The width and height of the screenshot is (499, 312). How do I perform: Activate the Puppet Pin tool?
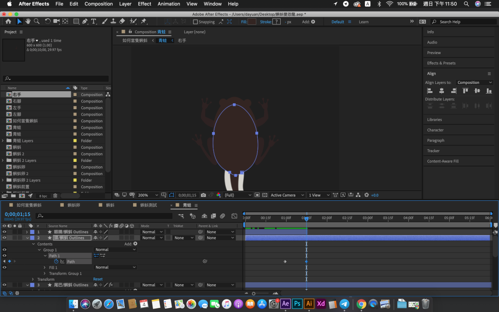pos(143,21)
